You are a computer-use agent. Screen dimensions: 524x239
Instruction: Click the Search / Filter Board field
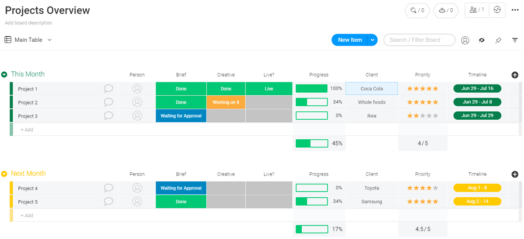[419, 40]
